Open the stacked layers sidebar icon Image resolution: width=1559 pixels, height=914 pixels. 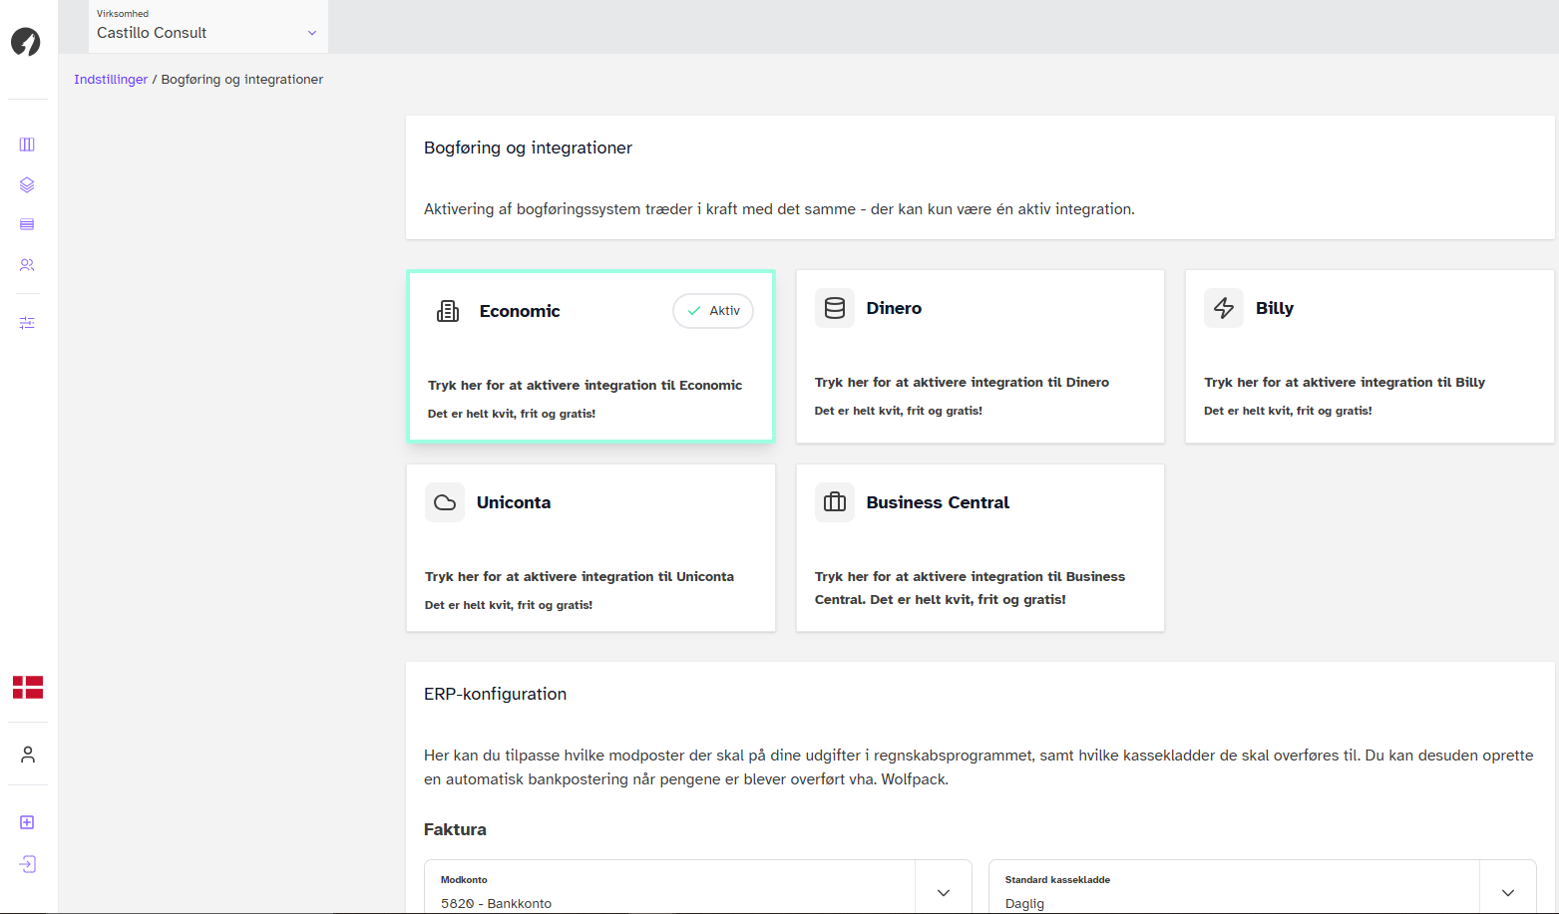pyautogui.click(x=27, y=185)
